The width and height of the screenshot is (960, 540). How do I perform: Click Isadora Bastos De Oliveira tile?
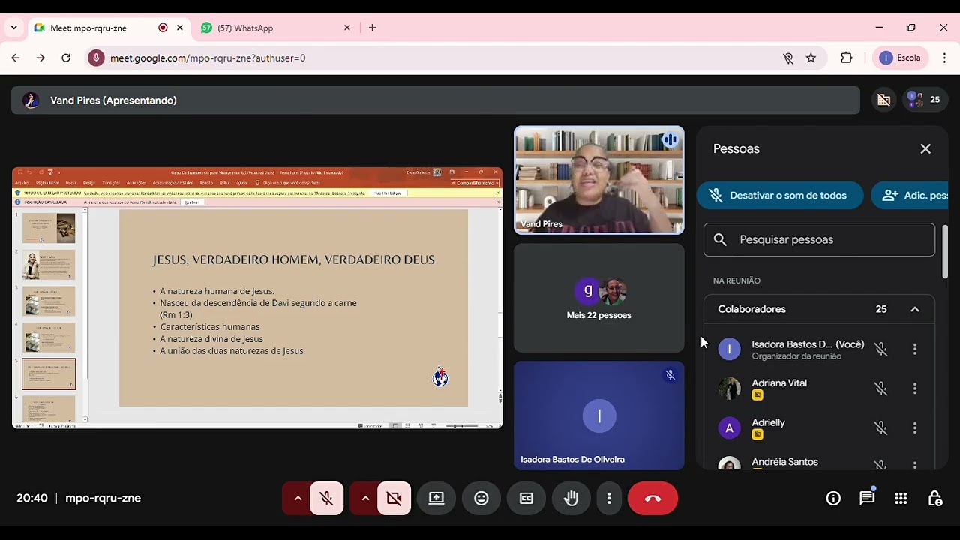[x=598, y=415]
